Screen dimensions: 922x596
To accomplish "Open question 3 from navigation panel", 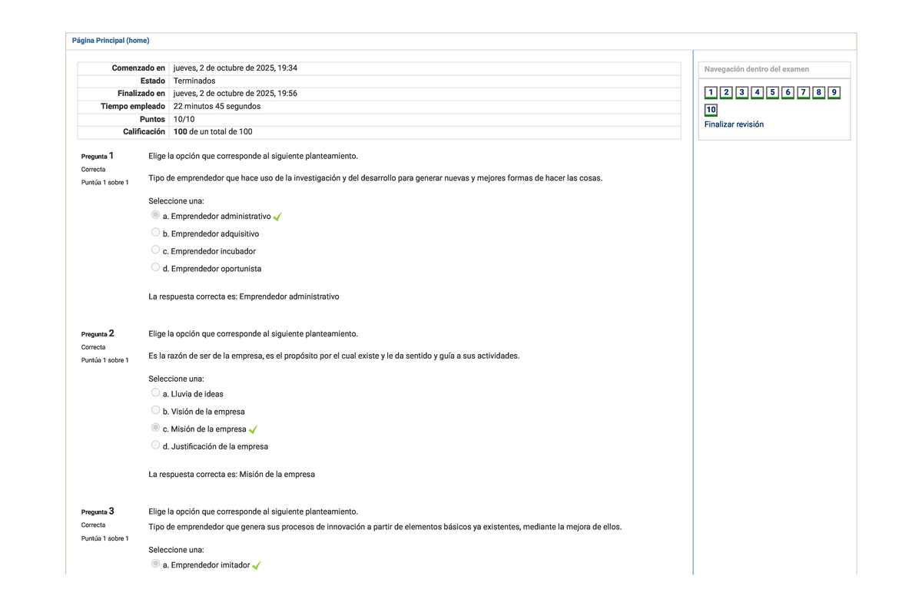I will tap(741, 93).
